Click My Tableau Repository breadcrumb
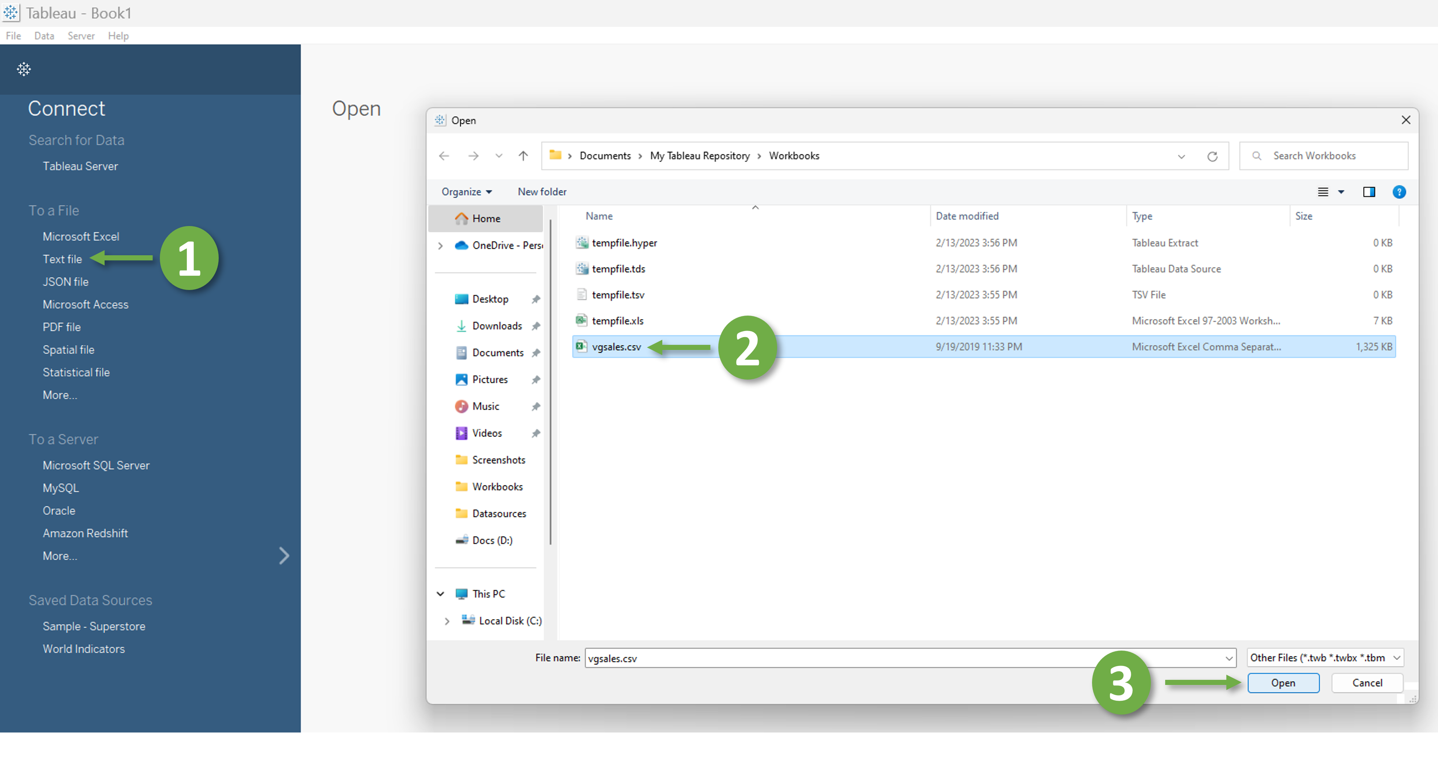 (700, 156)
